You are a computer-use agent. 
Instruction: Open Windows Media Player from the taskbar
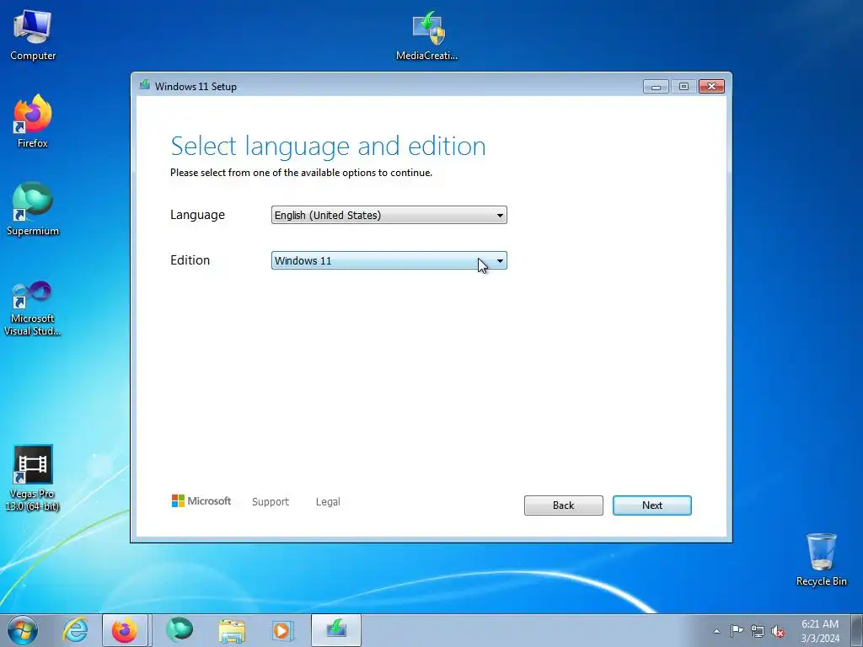point(283,630)
